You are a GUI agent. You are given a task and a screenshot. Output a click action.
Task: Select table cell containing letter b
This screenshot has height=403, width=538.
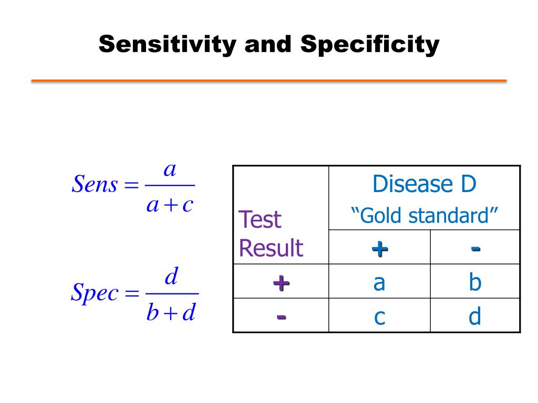[x=475, y=281]
